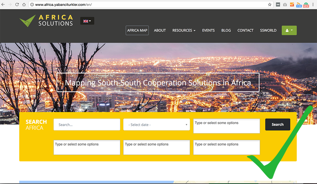Open the camera screenshot extension
The image size is (317, 184).
tap(285, 4)
